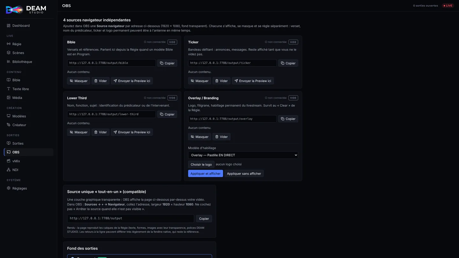Open the Média page

coord(28,98)
